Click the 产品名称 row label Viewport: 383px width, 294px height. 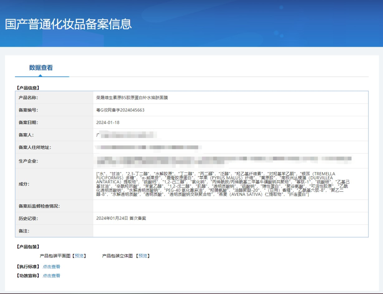[x=28, y=97]
